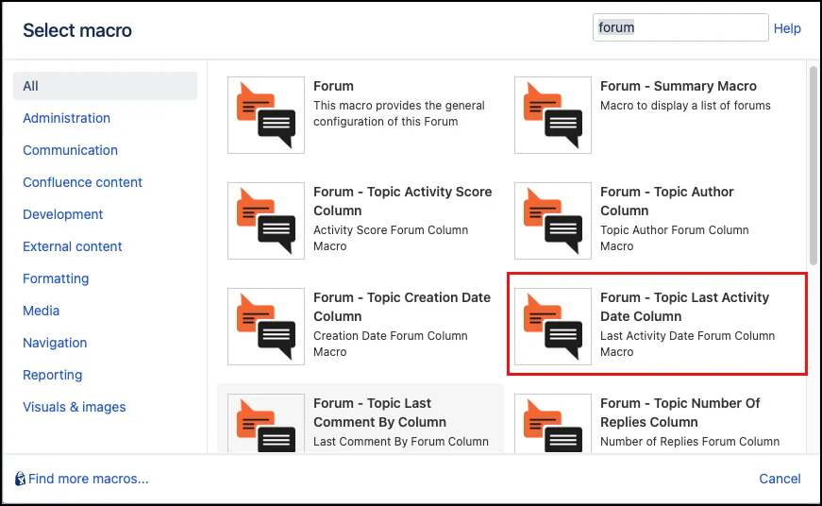The height and width of the screenshot is (506, 822).
Task: Click 'Last Comment By Forum Column' description
Action: coord(401,442)
